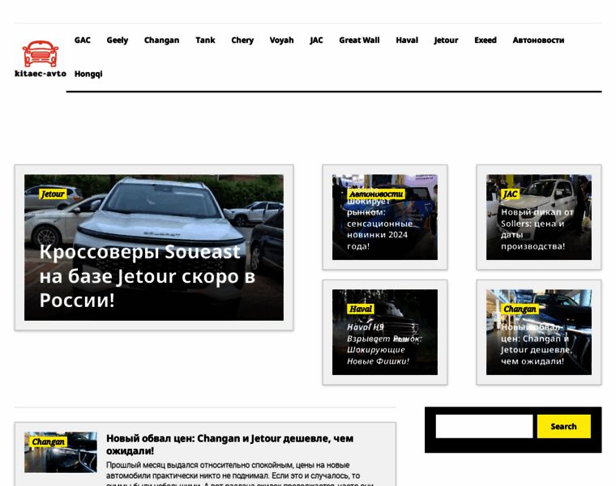Open the Exeed category

pyautogui.click(x=486, y=40)
